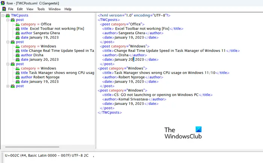Click the element icon of the collapsed last post
This screenshot has height=163, width=263.
(x=13, y=86)
